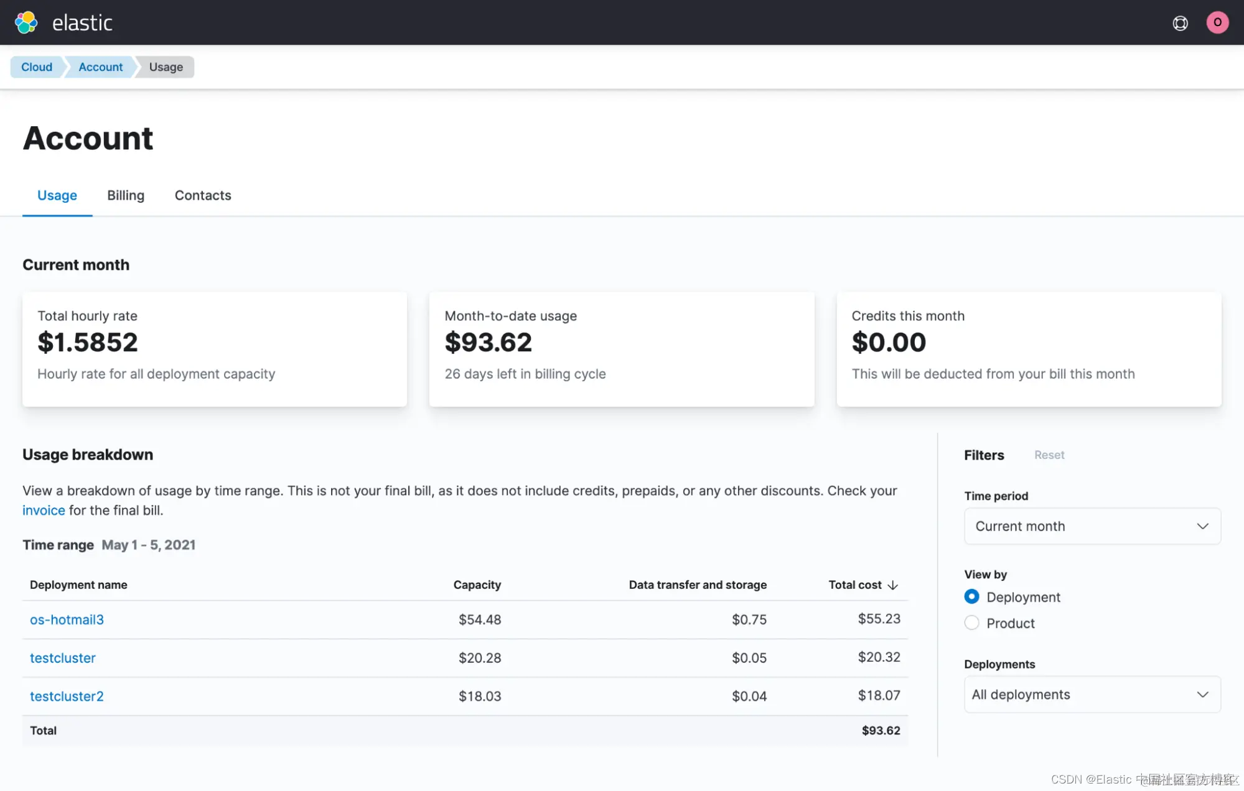Screen dimensions: 1244x791
Task: Go to the Account breadcrumb
Action: click(100, 67)
